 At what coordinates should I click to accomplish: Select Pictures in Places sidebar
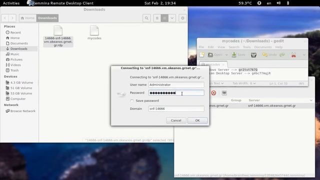(x=16, y=59)
